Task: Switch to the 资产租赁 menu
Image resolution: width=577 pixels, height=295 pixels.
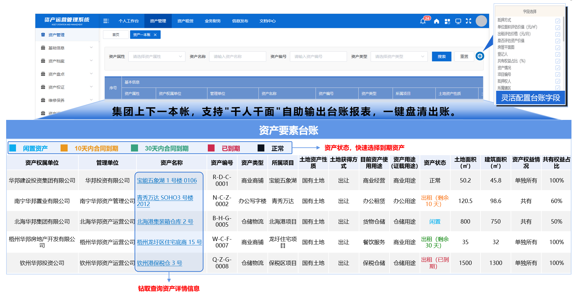Action: pyautogui.click(x=185, y=21)
